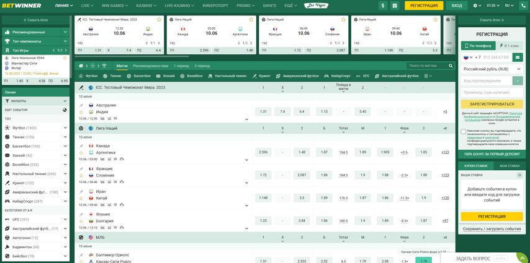
Task: Open statistics chart icon for Канада–Аргентина
Action: (x=102, y=159)
